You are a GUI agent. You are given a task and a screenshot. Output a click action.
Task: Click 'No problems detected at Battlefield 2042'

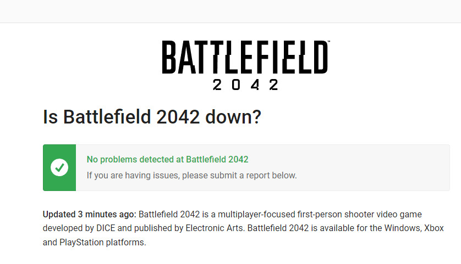(167, 160)
